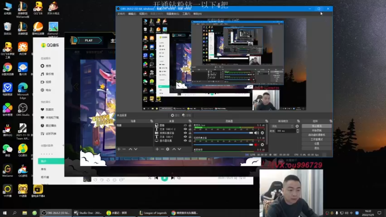Open 电台 radio in QQ Music sidebar
Image resolution: width=386 pixels, height=217 pixels.
(x=46, y=90)
